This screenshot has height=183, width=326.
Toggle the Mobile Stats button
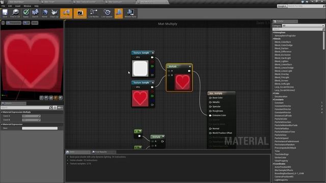click(x=130, y=13)
